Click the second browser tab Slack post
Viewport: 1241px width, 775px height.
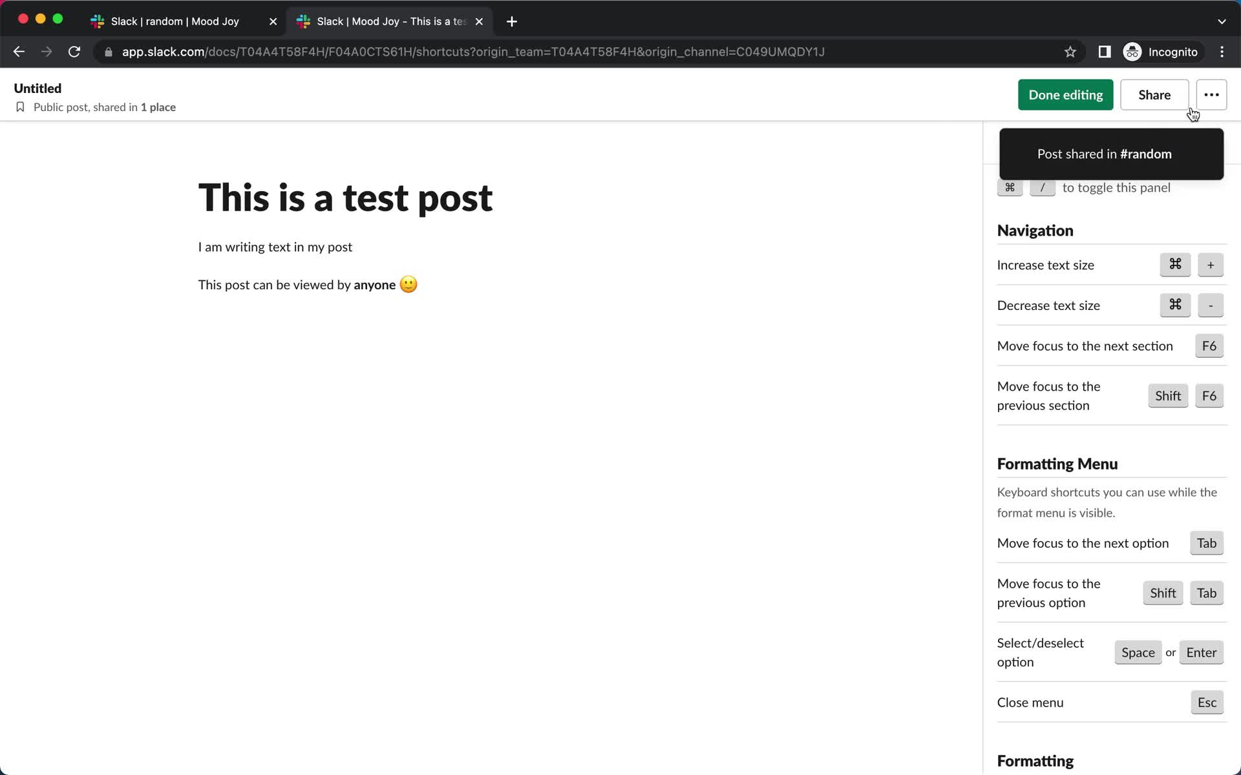pyautogui.click(x=390, y=21)
